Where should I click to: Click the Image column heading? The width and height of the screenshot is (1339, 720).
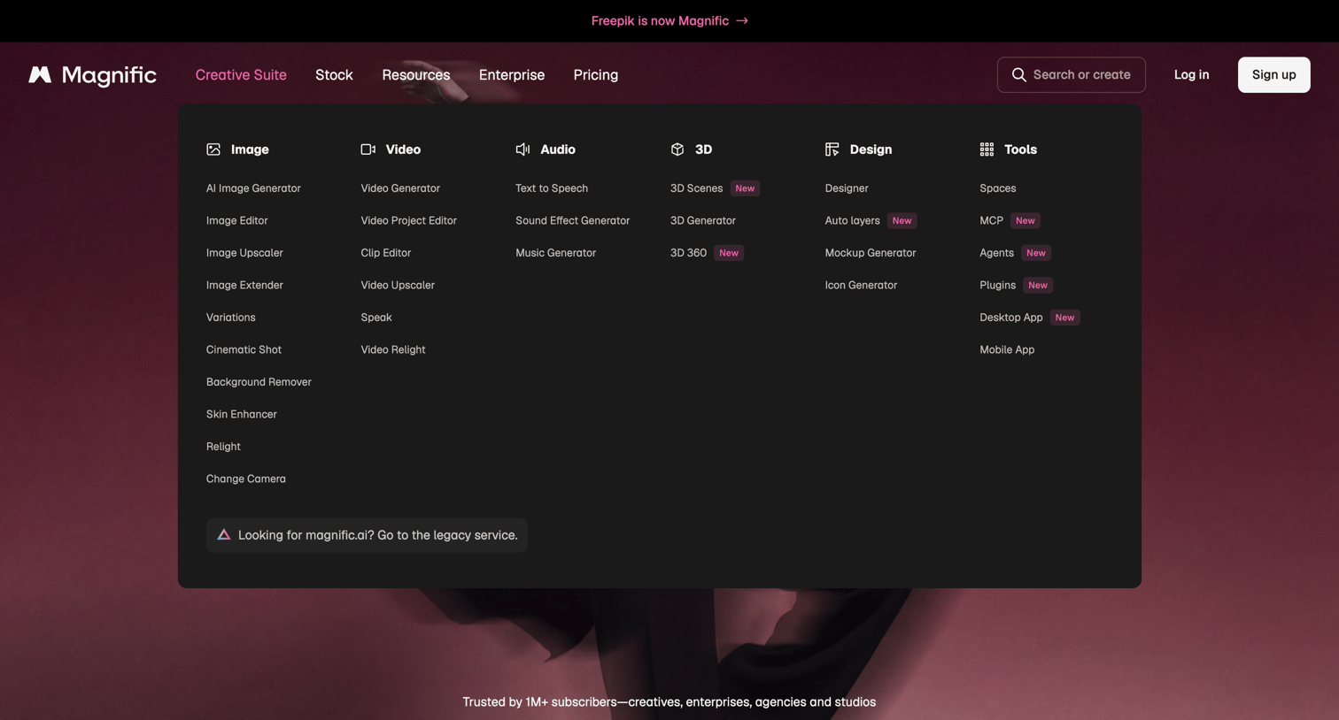pos(250,149)
